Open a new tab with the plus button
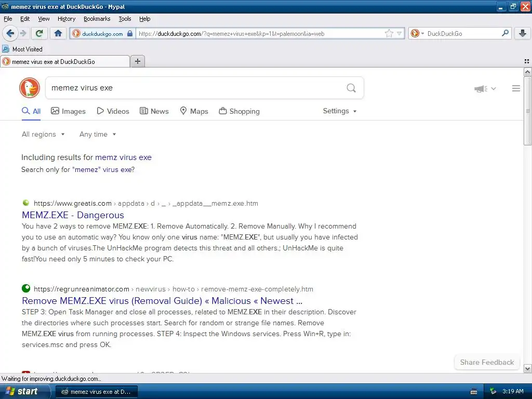 pos(138,61)
